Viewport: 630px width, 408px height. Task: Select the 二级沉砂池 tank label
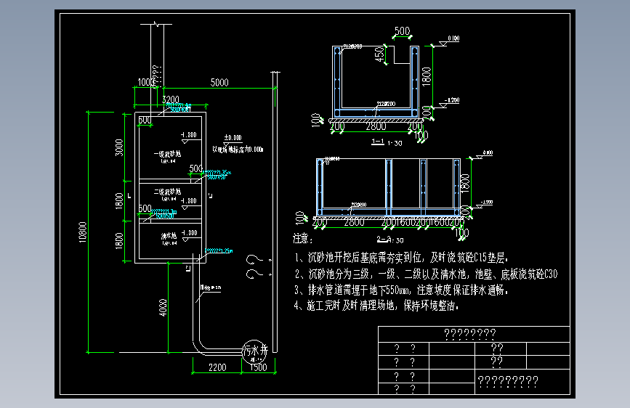click(x=167, y=192)
